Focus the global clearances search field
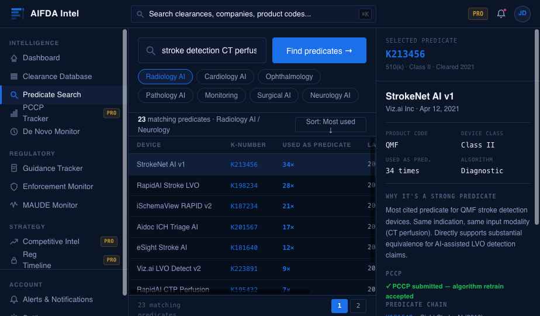Image resolution: width=540 pixels, height=316 pixels. [x=253, y=14]
